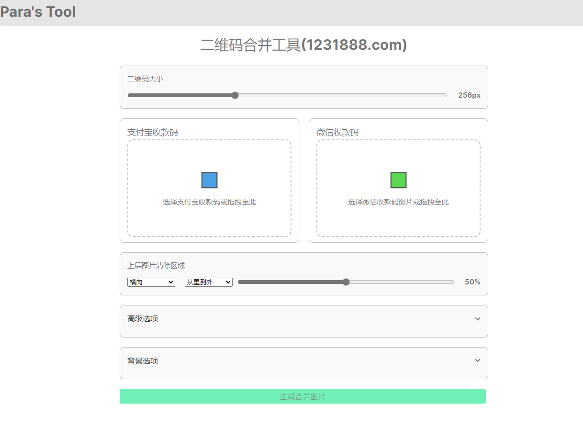Screen dimensions: 583x429
Task: Click the 背景选项 chevron icon
Action: pos(477,360)
